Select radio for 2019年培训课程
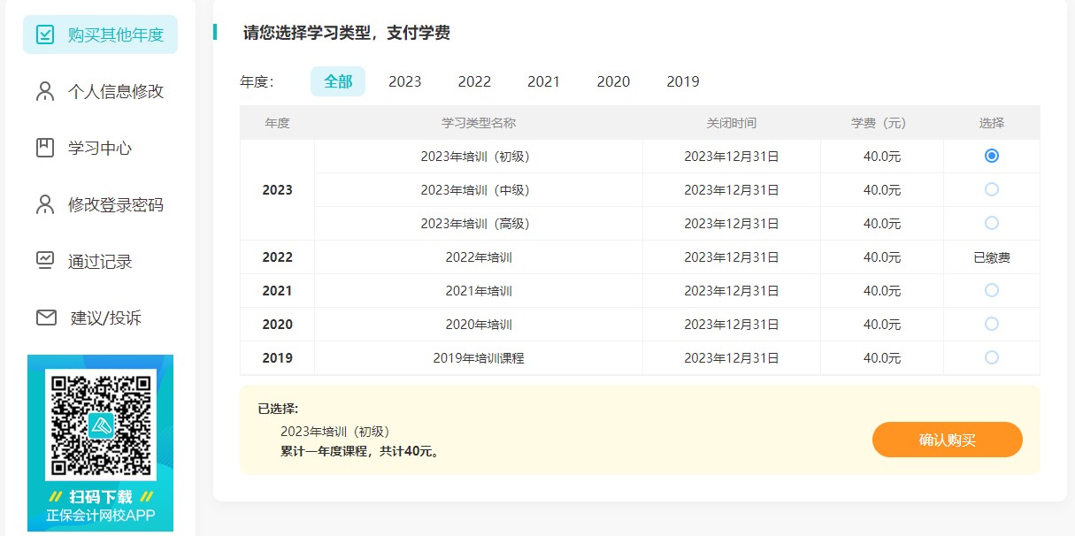1075x536 pixels. pyautogui.click(x=992, y=357)
